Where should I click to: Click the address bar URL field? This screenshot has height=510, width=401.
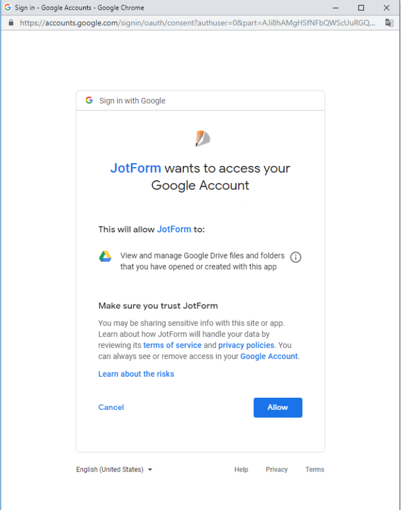click(x=195, y=23)
